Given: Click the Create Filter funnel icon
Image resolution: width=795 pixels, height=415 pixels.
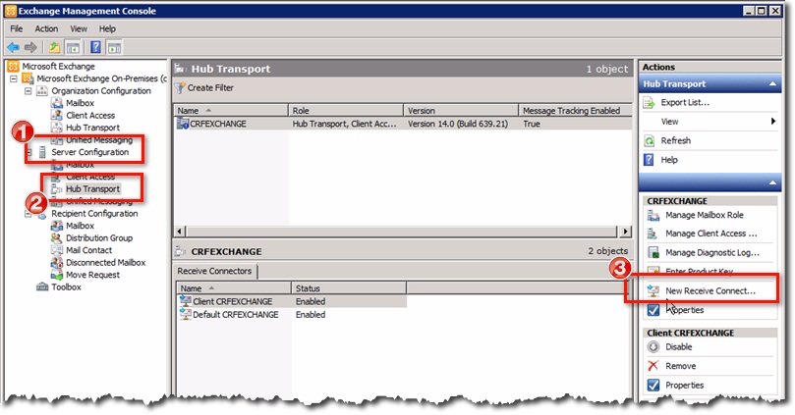Looking at the screenshot, I should point(180,88).
